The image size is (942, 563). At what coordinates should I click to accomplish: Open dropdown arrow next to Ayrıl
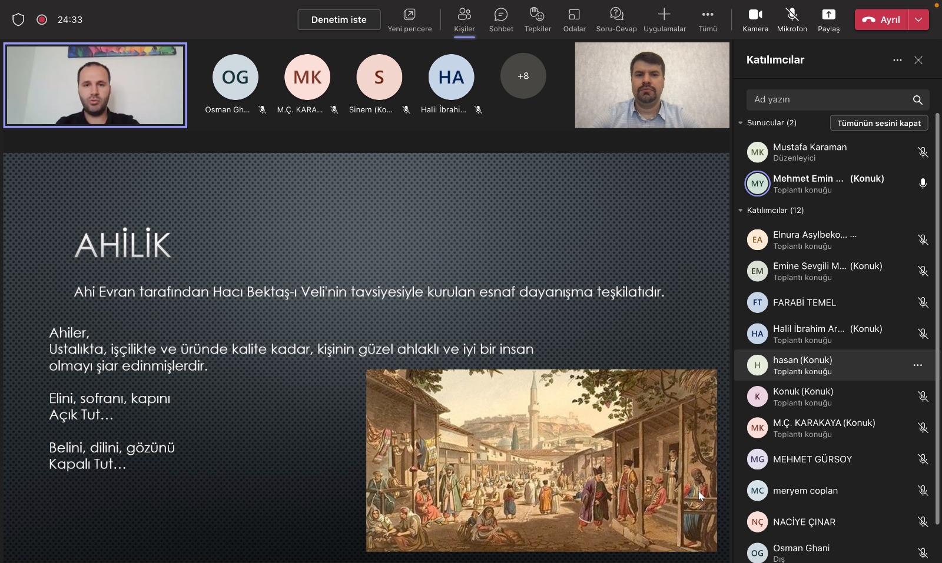coord(918,19)
